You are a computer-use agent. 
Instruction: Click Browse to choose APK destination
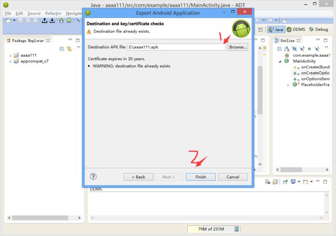coord(238,47)
